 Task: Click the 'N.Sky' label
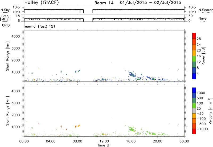[5, 10]
